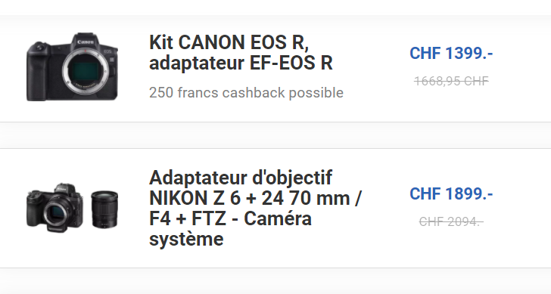Click the CHF 1399.- price
551x294 pixels.
[451, 54]
